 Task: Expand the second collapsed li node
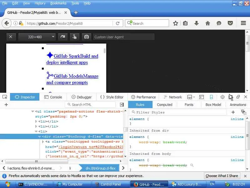point(36,127)
